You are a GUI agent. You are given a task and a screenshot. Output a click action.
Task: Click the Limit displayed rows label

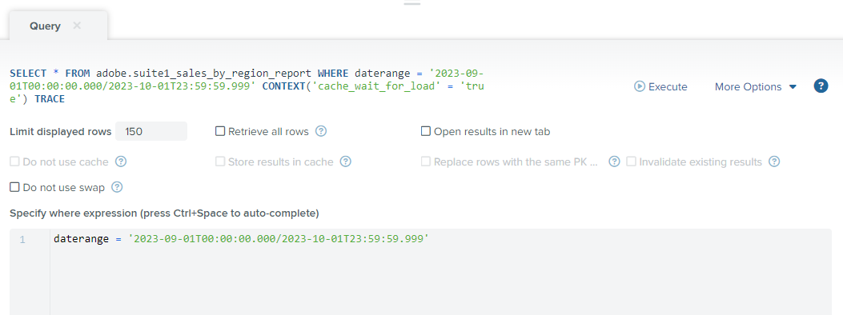(x=60, y=131)
